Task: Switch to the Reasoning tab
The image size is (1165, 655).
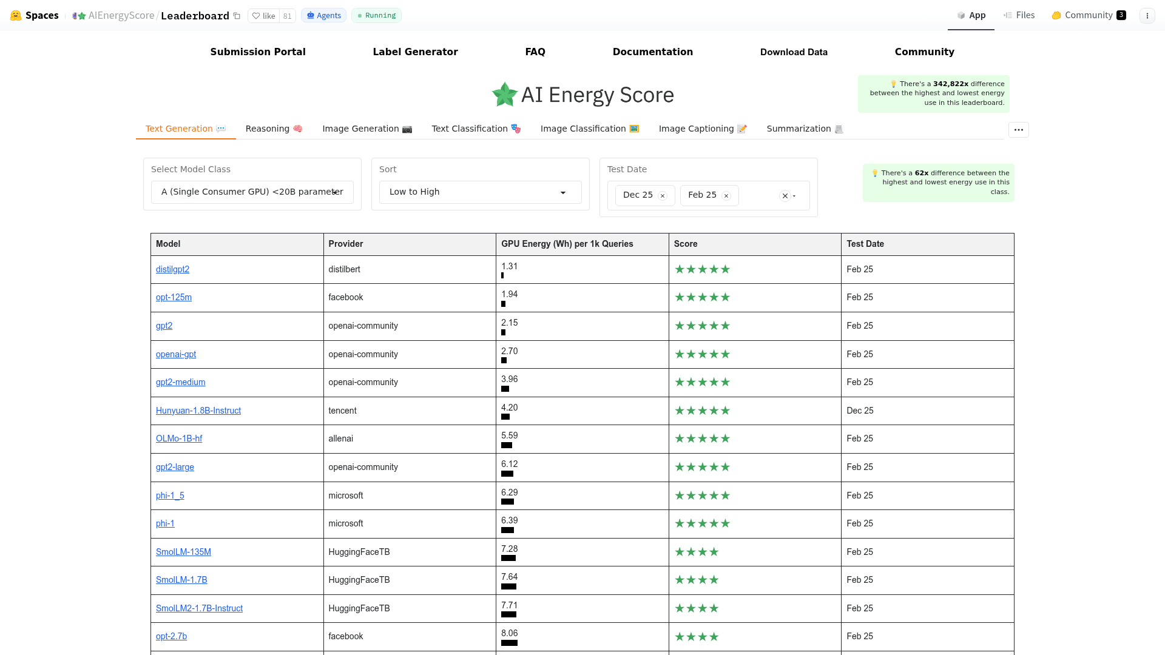Action: click(274, 129)
